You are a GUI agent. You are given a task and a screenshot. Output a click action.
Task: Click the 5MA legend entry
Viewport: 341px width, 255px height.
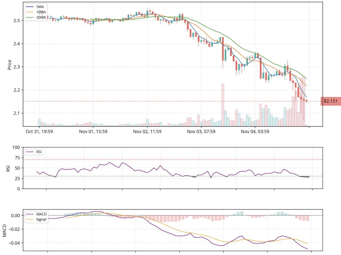point(35,7)
